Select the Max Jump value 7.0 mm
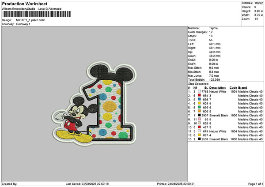 (214, 76)
